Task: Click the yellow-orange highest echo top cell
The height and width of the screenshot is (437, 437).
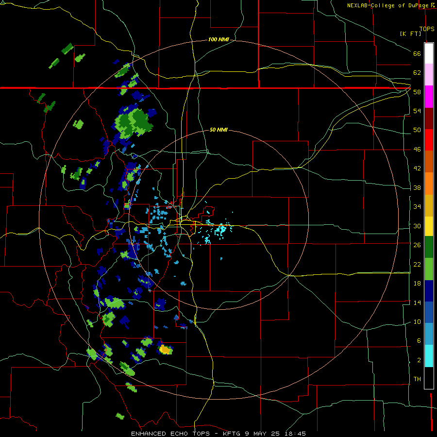Action: tap(165, 349)
